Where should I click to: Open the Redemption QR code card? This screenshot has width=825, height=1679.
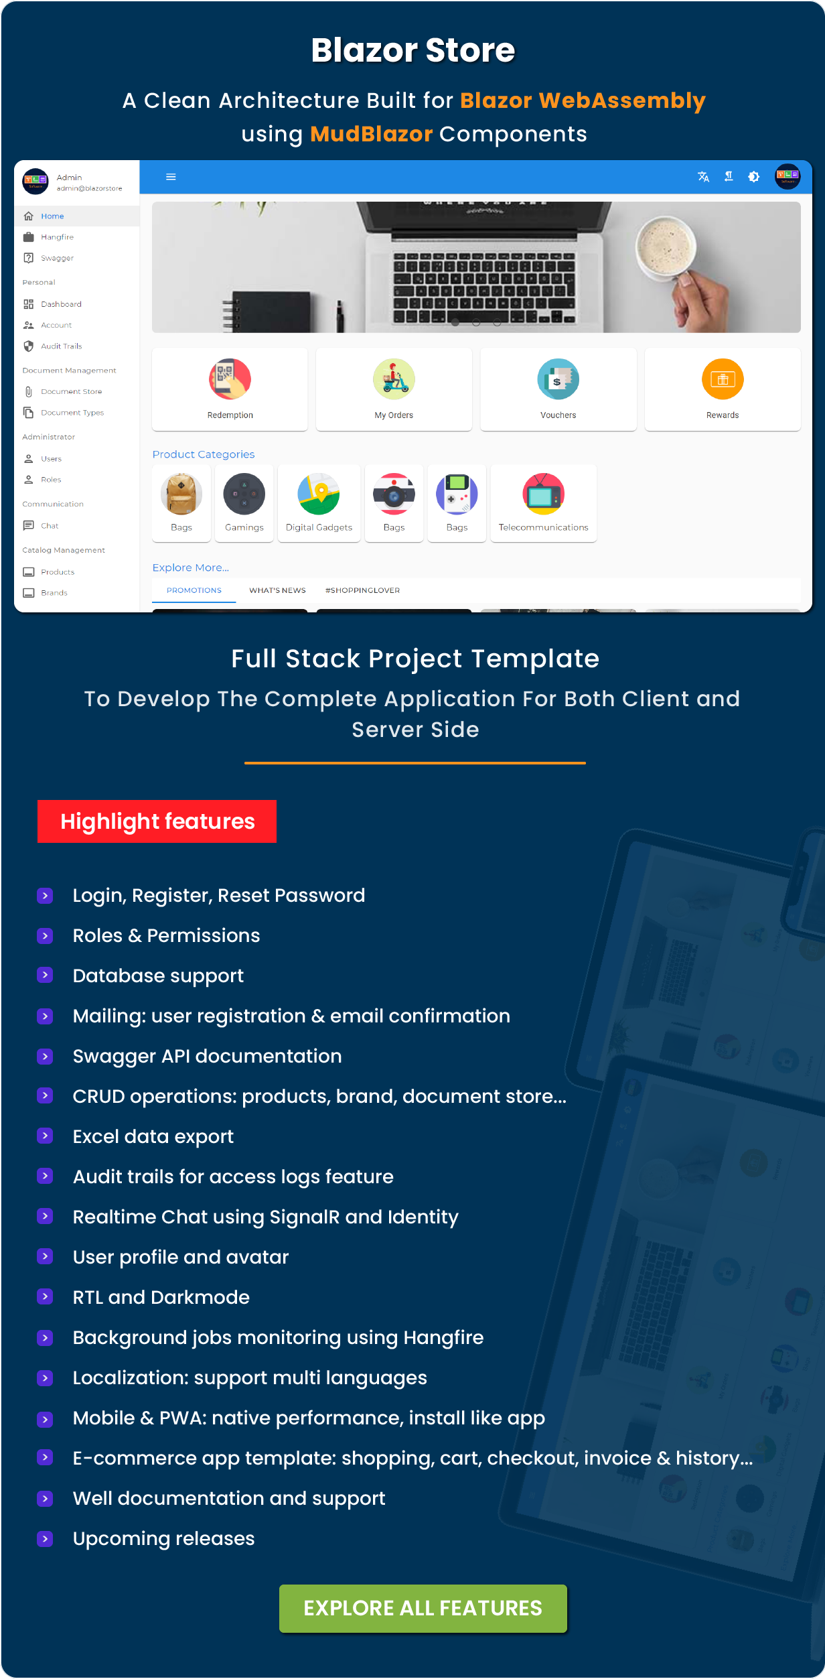(x=230, y=389)
